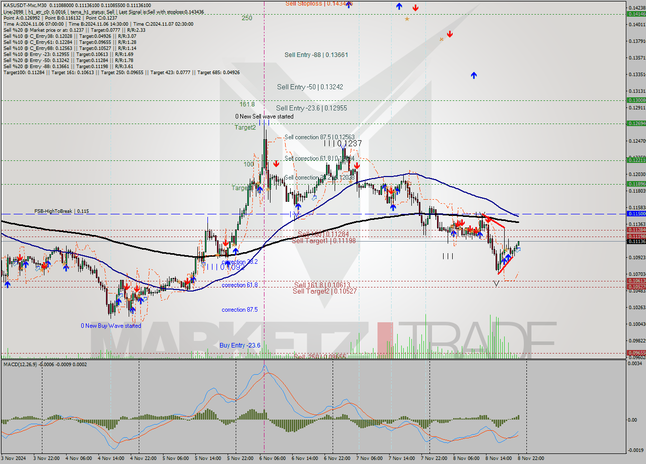Select the 'Sell Target2 | 0.10527' label

325,291
